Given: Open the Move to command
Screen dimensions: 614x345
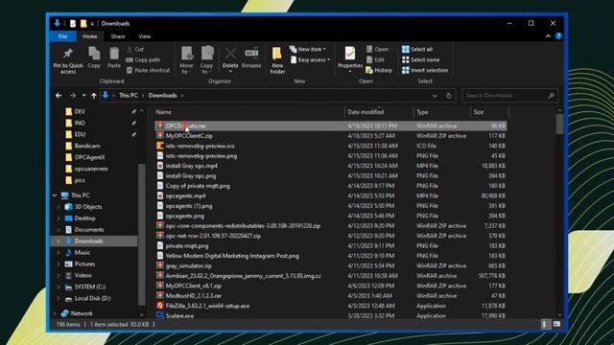Looking at the screenshot, I should tap(186, 59).
